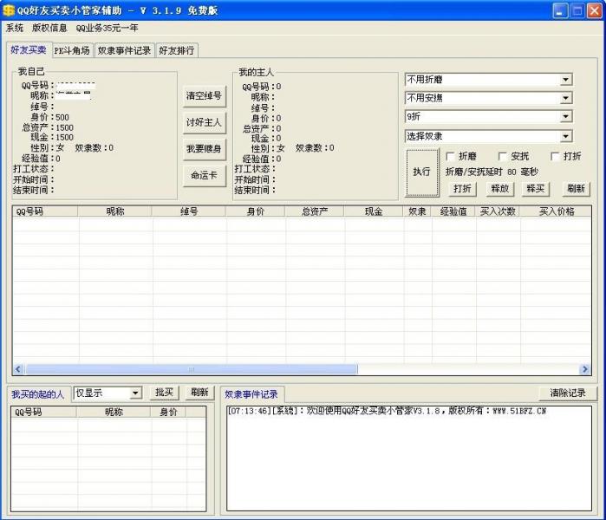Sort main table by 现金 column
Image resolution: width=606 pixels, height=520 pixels.
click(x=374, y=211)
